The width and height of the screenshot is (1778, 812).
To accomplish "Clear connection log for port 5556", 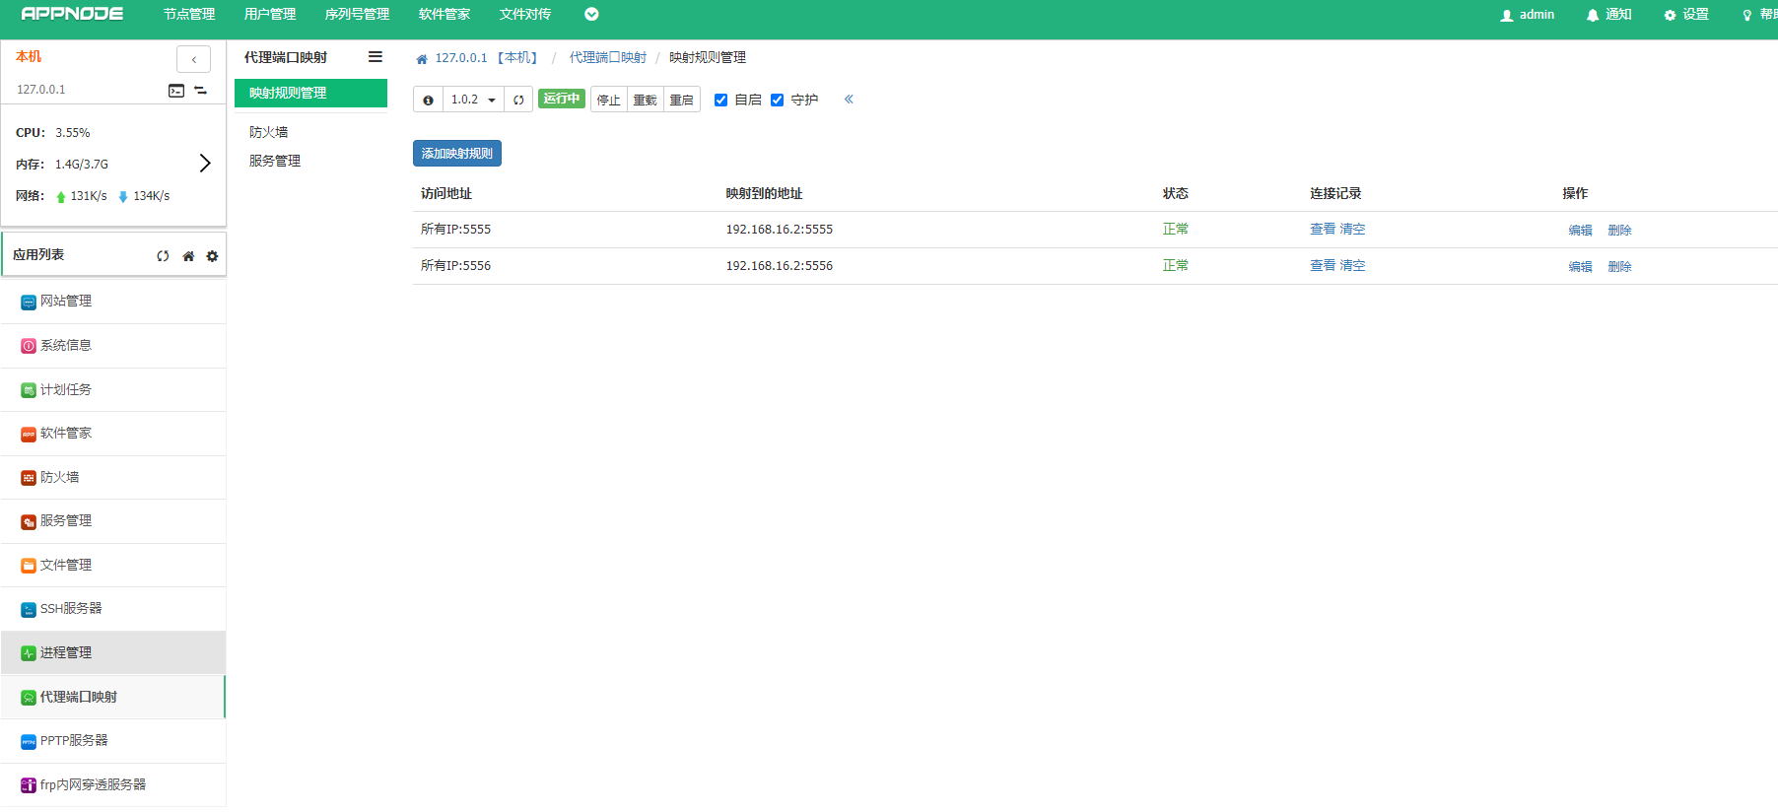I will [1352, 266].
